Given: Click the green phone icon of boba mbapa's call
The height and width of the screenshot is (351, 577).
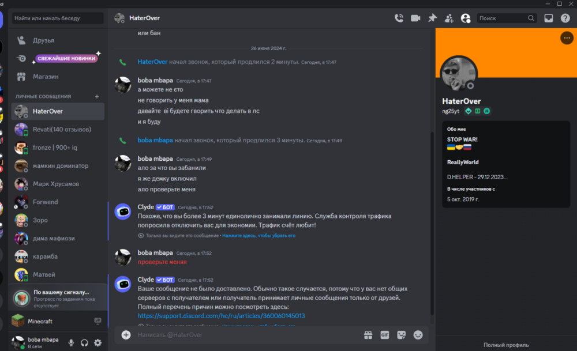Looking at the screenshot, I should [x=123, y=141].
